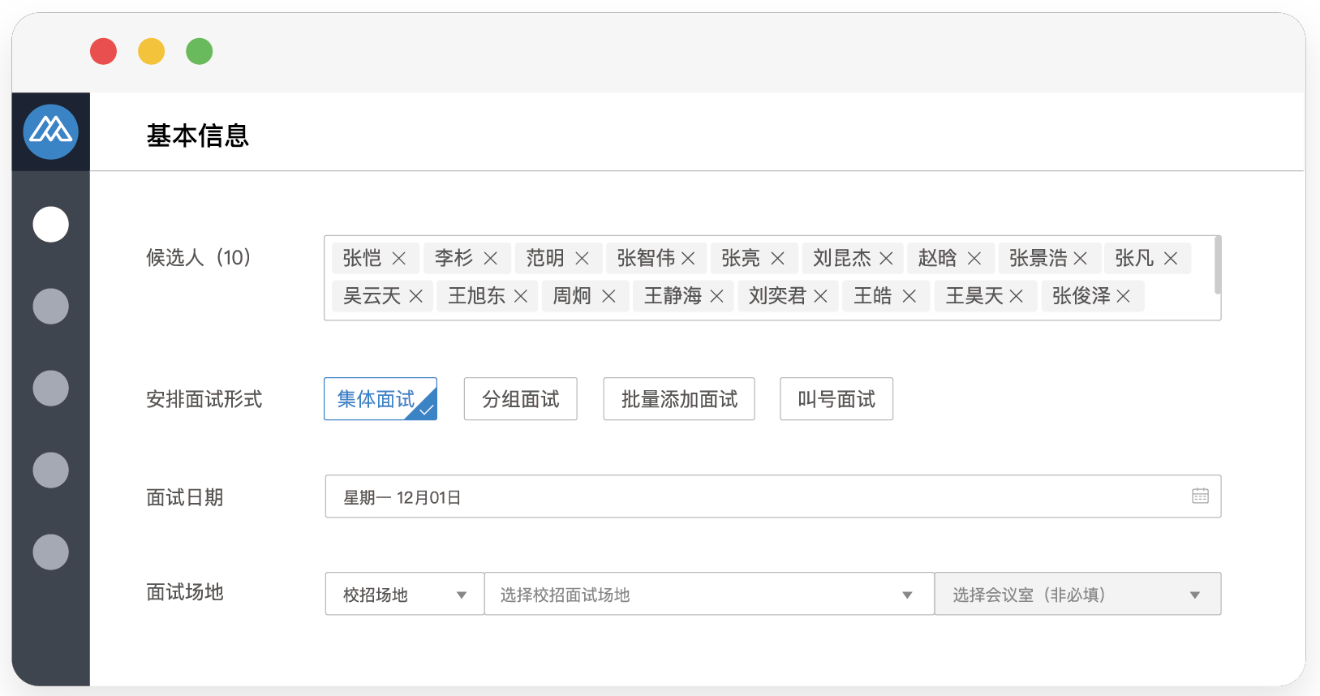The height and width of the screenshot is (696, 1320).
Task: Open 选择会议室（非必填） dropdown
Action: tap(1077, 594)
